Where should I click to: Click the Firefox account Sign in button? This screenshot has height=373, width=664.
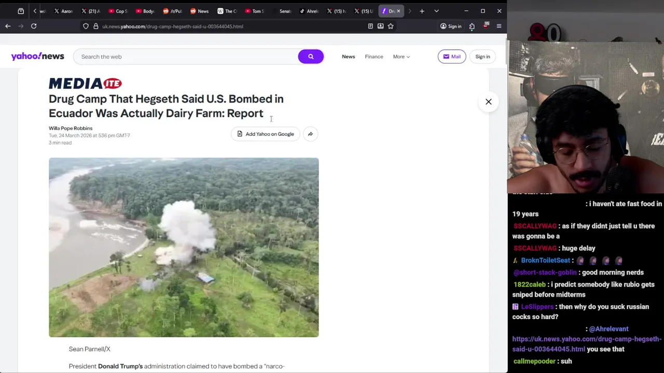click(x=451, y=26)
